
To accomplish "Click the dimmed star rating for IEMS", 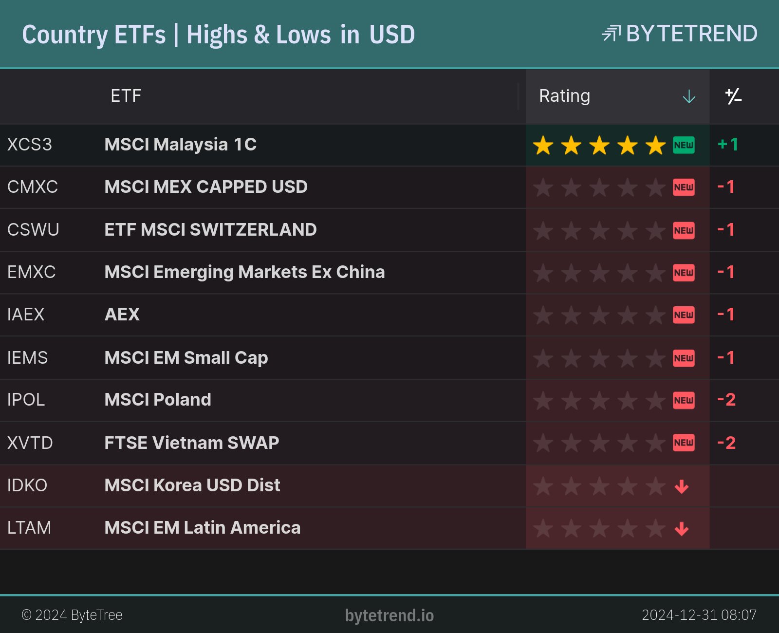I will 599,358.
